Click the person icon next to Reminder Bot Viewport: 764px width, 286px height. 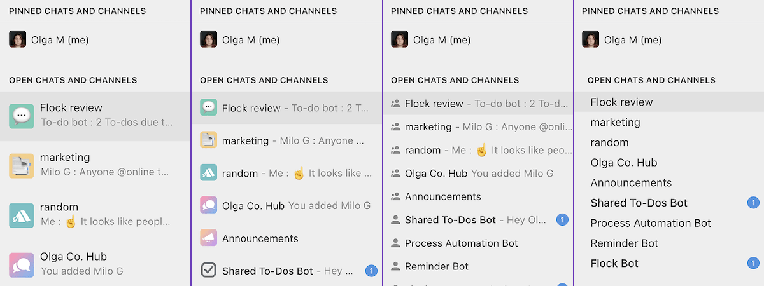(x=395, y=266)
